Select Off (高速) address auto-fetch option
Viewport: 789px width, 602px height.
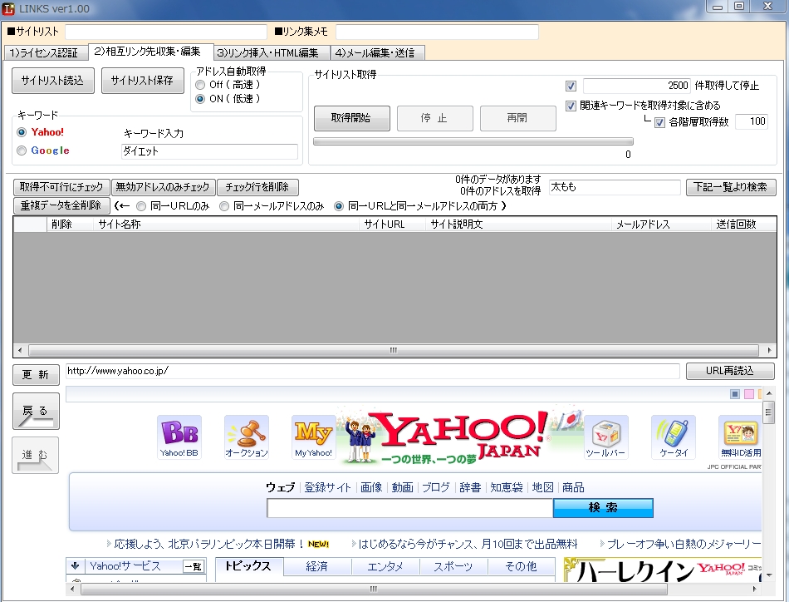[200, 85]
